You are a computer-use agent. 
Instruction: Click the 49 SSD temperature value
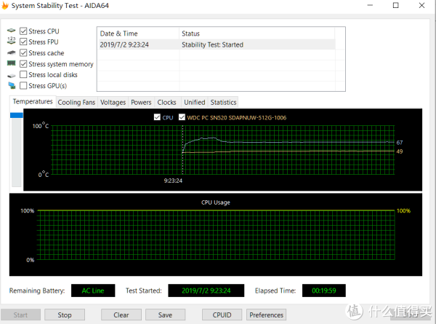click(x=400, y=151)
